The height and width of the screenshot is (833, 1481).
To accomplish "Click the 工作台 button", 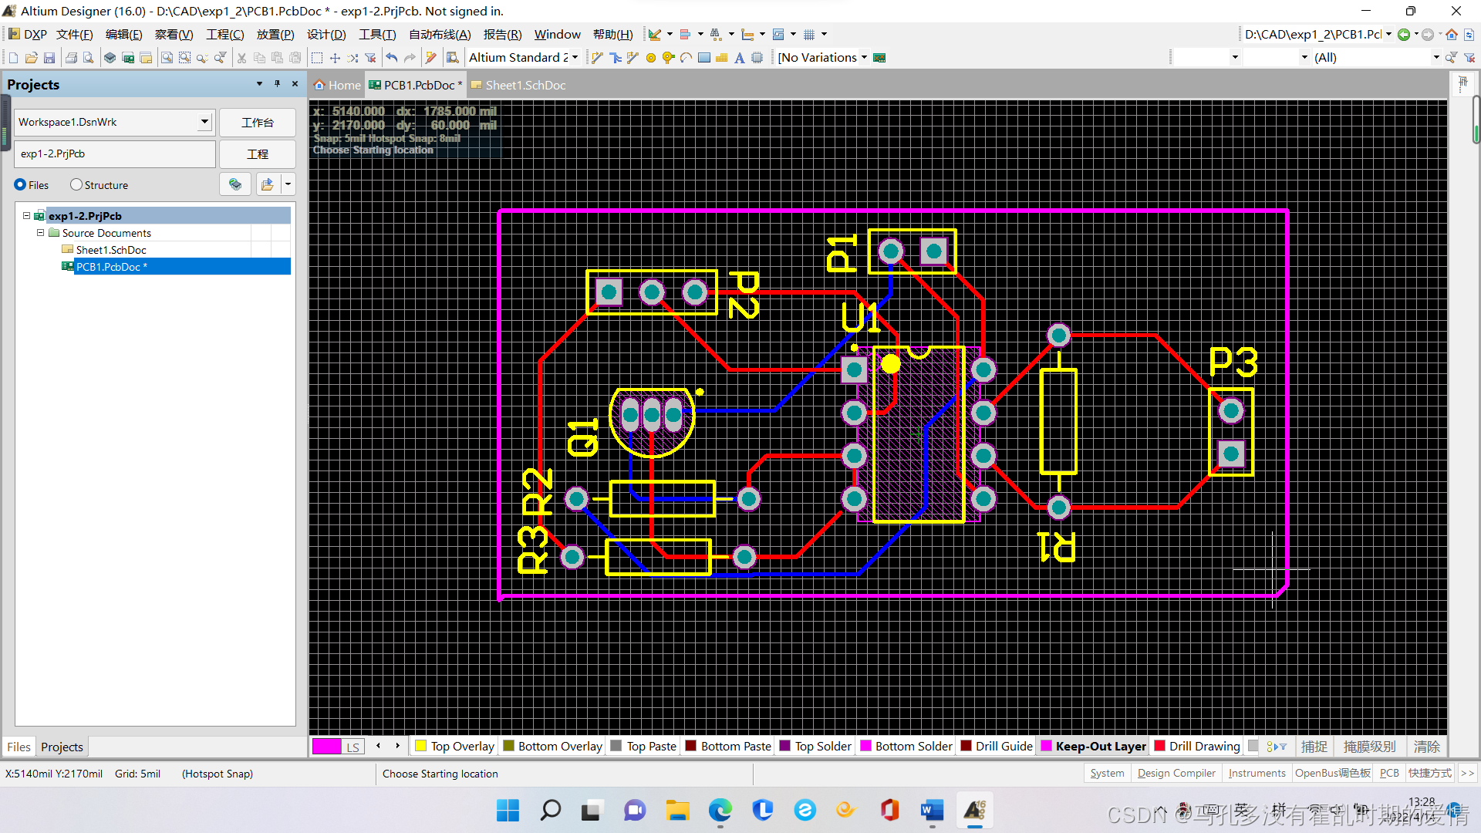I will click(x=257, y=123).
